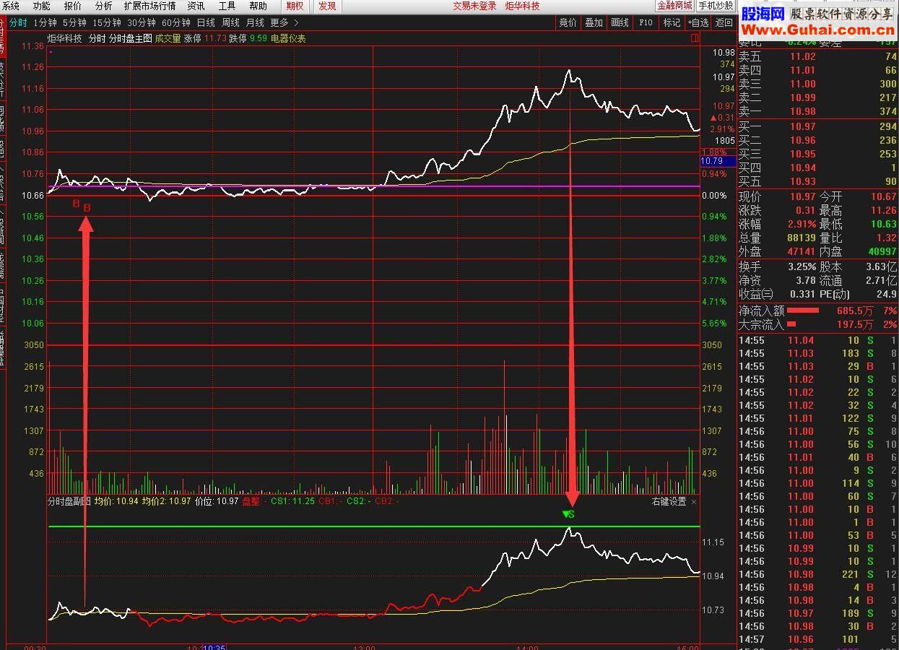Switch to 30分钟 chart tab
Screen dimensions: 899x650
(142, 22)
